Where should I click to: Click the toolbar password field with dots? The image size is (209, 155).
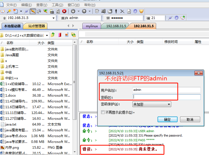(127, 18)
